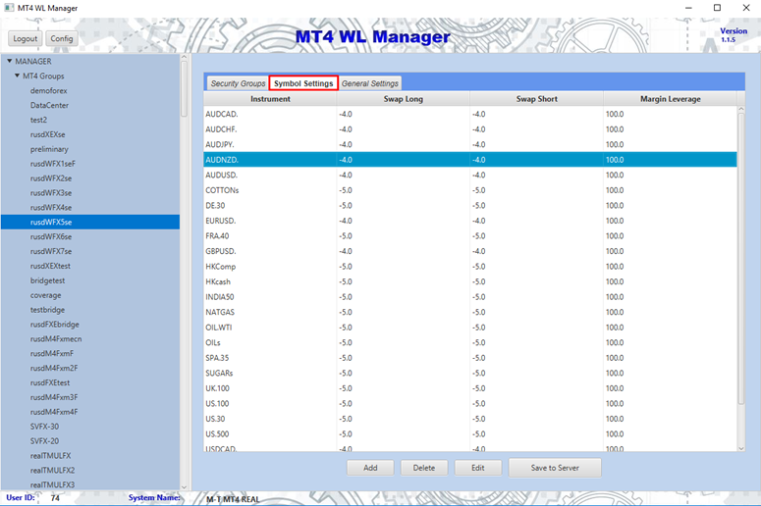Collapse the MANAGER tree node
Image resolution: width=761 pixels, height=506 pixels.
9,61
